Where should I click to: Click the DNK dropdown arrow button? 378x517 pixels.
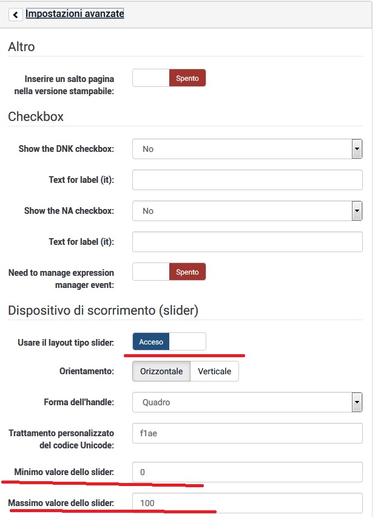click(357, 148)
